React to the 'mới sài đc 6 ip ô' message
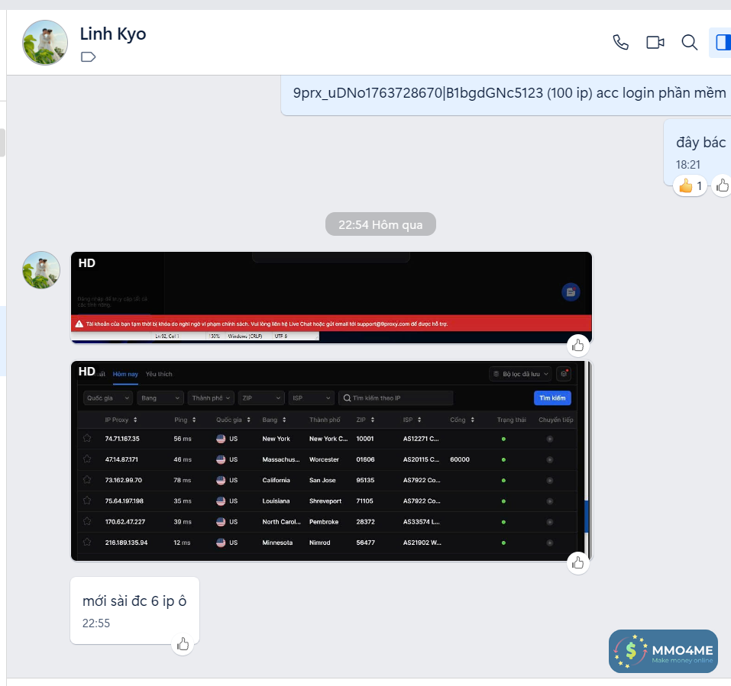This screenshot has height=686, width=731. click(183, 645)
